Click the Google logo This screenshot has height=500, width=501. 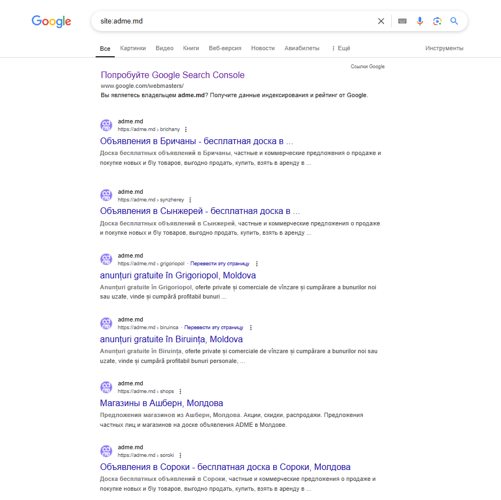click(51, 21)
